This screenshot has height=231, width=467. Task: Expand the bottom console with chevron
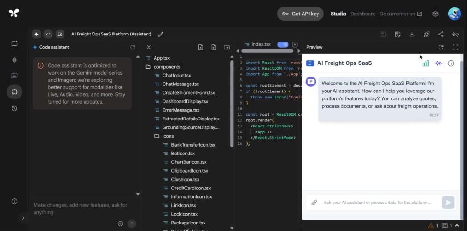(457, 226)
